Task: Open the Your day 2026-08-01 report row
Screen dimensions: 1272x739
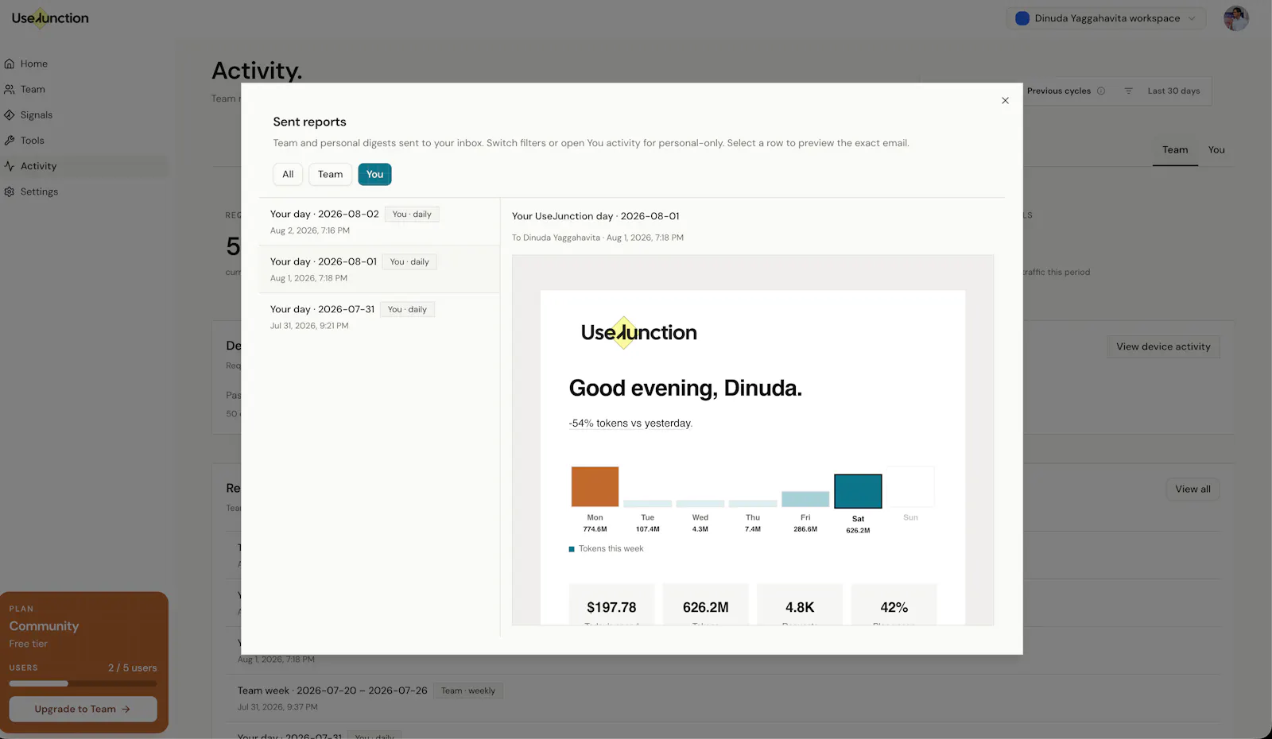Action: [379, 269]
